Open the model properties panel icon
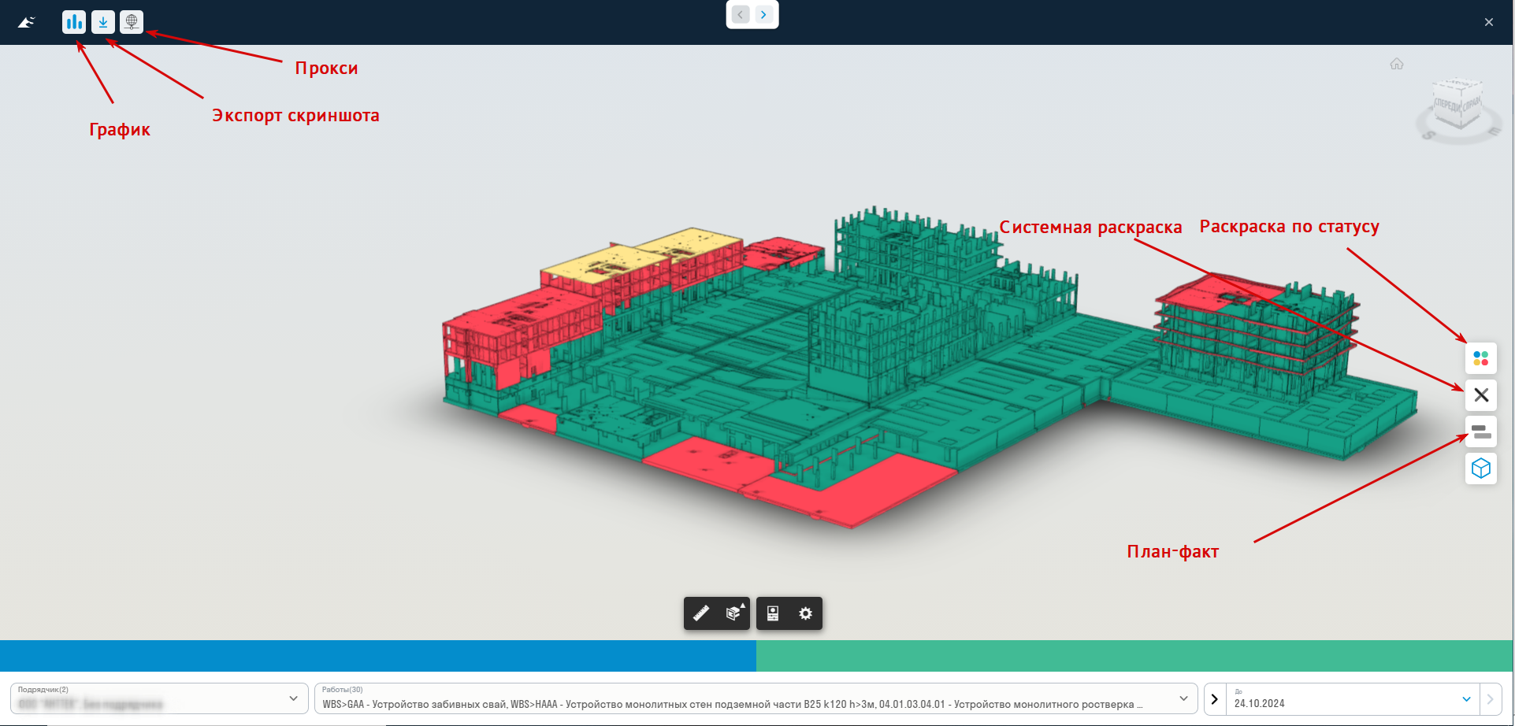1515x726 pixels. coord(773,613)
